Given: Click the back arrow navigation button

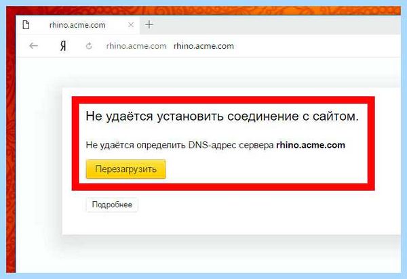Looking at the screenshot, I should click(x=33, y=46).
